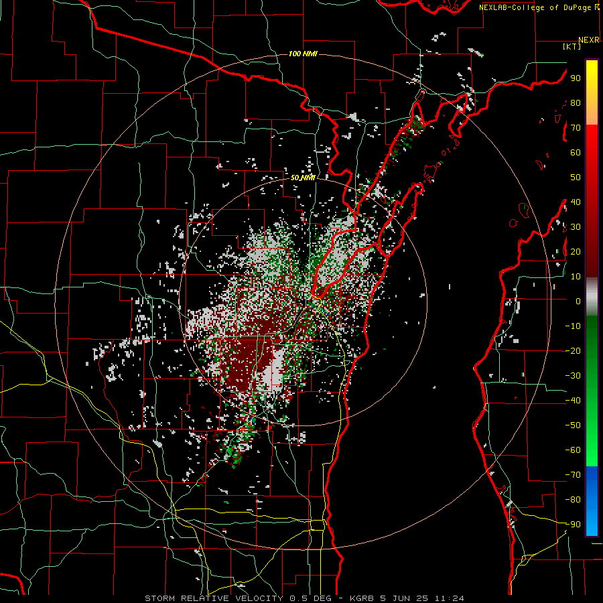
Task: Click the 30 value on the velocity scale
Action: coord(576,227)
